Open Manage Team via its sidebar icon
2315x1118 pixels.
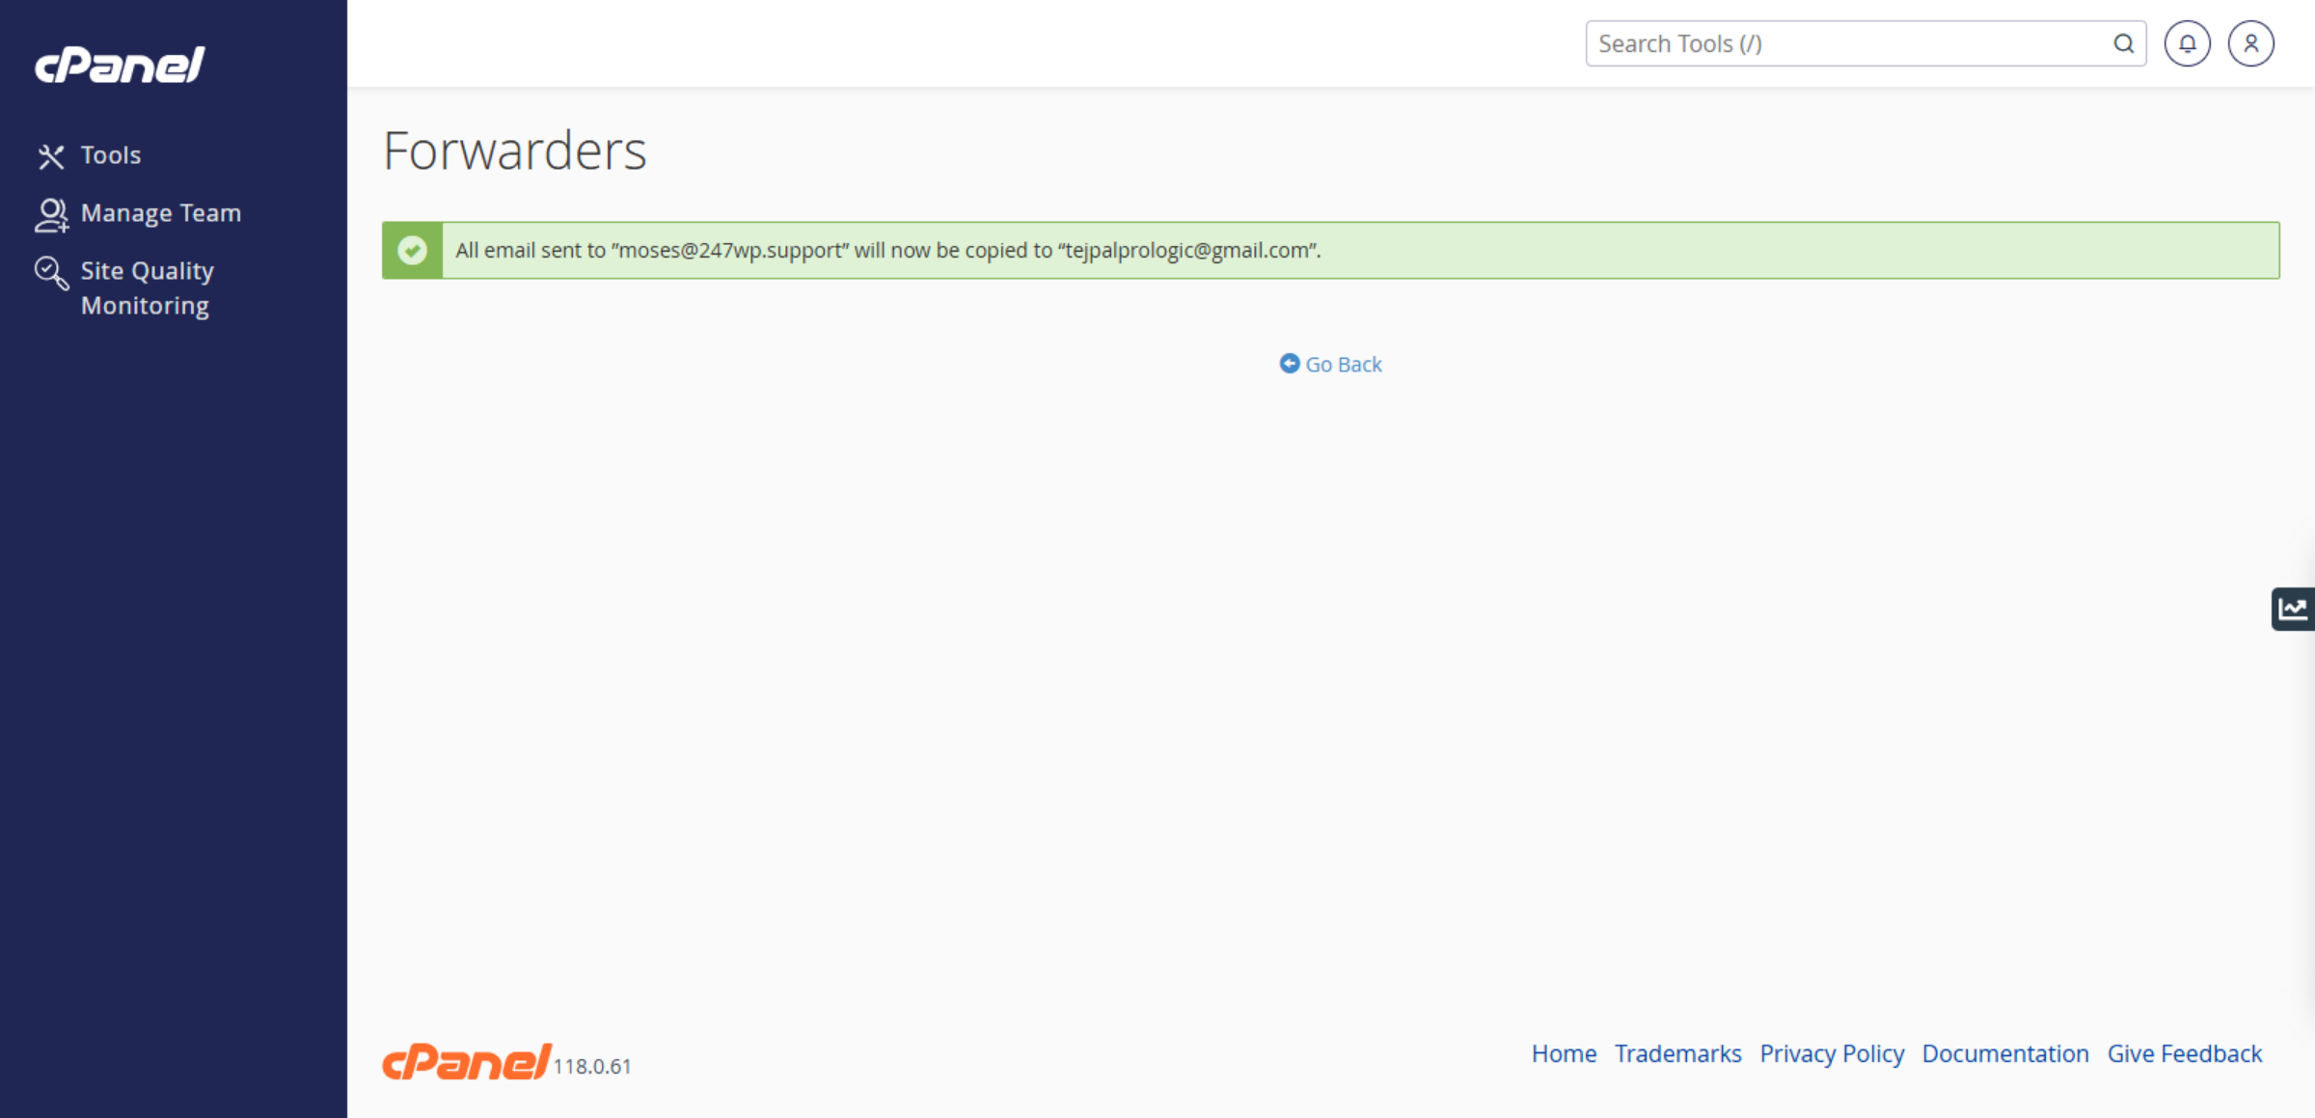(x=51, y=213)
